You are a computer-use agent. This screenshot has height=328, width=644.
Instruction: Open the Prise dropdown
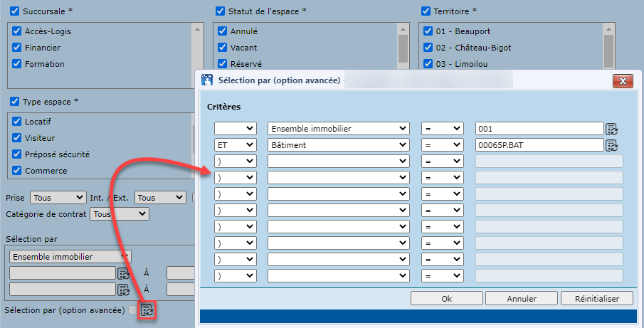[59, 198]
